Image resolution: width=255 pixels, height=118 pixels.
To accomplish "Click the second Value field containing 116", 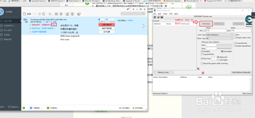I will [241, 30].
